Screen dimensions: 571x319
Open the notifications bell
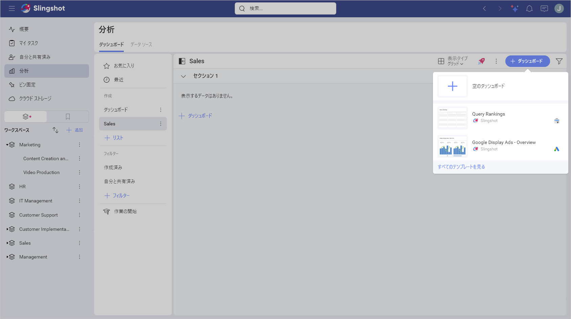click(x=529, y=8)
